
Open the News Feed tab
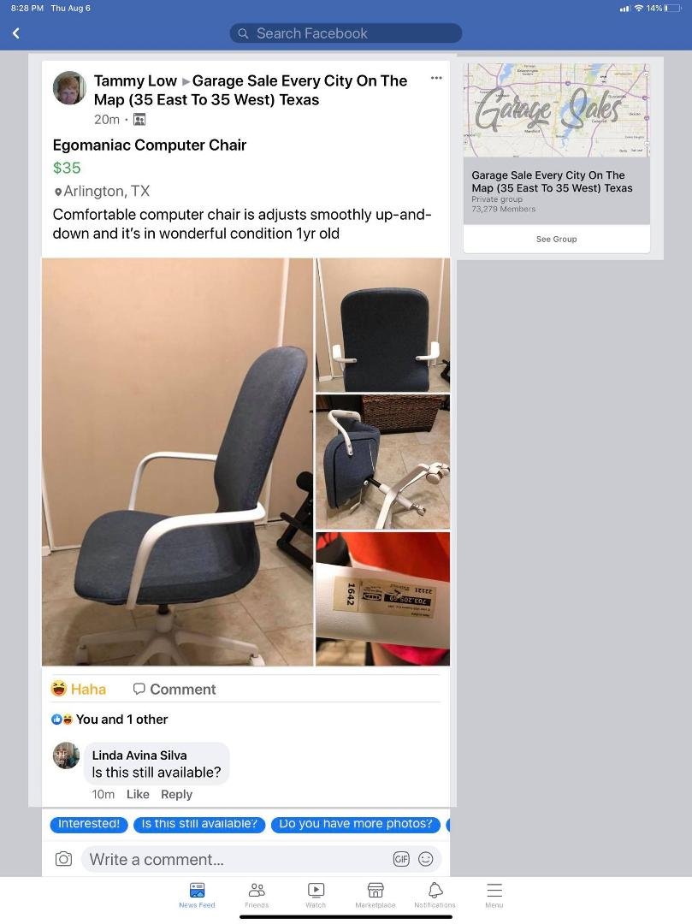pos(197,895)
